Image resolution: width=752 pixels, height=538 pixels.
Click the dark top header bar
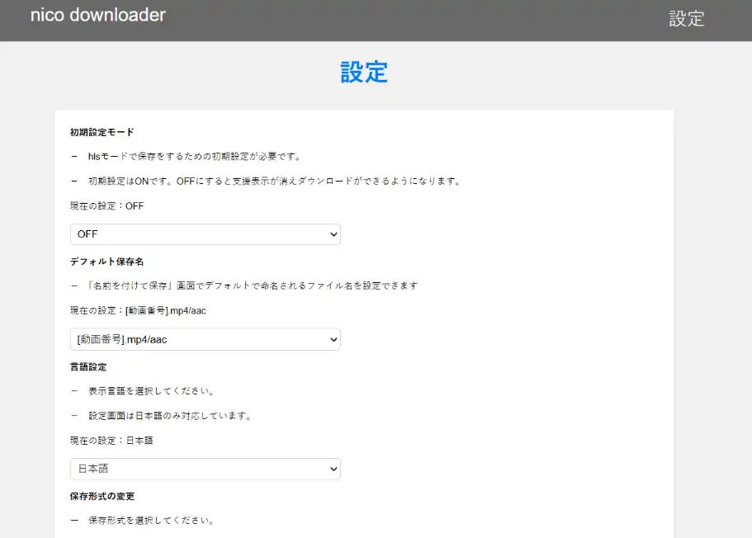click(376, 18)
